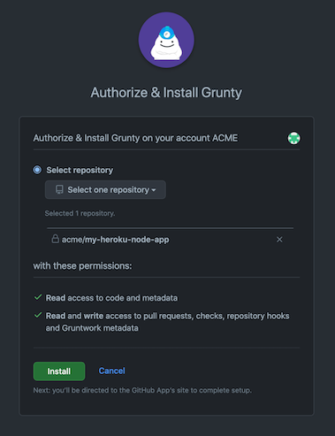Click the 'Next: you'll be directed' note
This screenshot has width=335, height=436.
tap(142, 390)
